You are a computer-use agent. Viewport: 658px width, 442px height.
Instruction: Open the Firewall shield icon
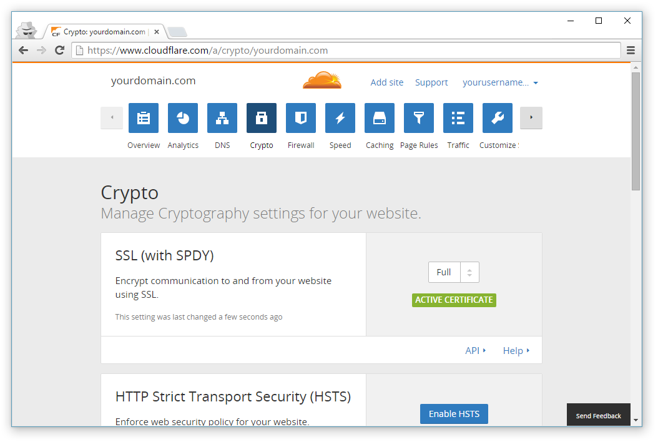(x=300, y=118)
